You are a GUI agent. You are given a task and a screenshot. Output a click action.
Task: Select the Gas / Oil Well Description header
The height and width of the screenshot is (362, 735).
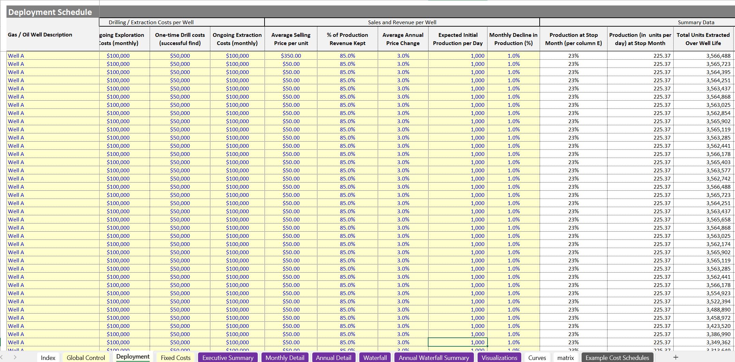40,35
